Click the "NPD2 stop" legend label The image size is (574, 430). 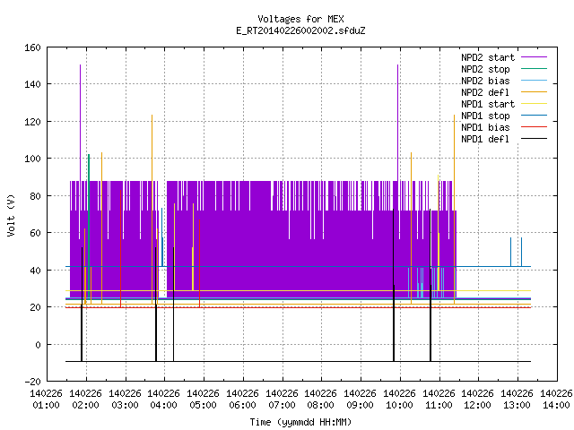tap(485, 69)
